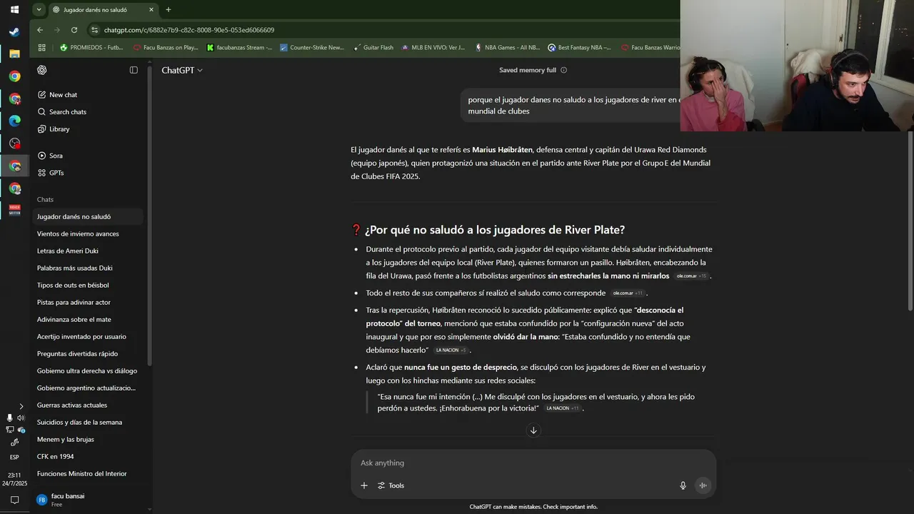Open the Menem y las brujas chat
The width and height of the screenshot is (914, 514).
click(89, 439)
